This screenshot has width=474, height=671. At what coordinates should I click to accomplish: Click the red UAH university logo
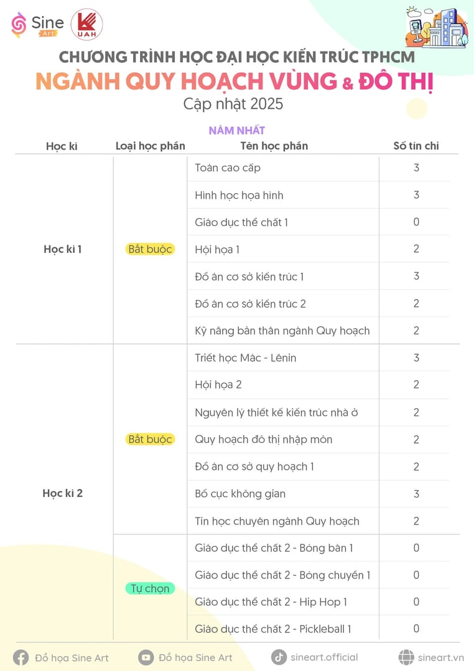pyautogui.click(x=86, y=25)
